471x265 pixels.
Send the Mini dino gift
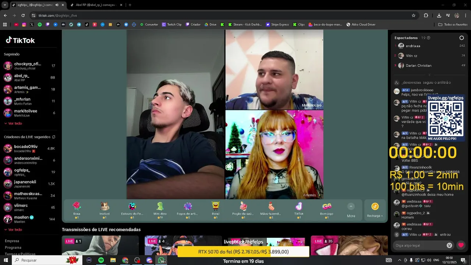(x=160, y=210)
